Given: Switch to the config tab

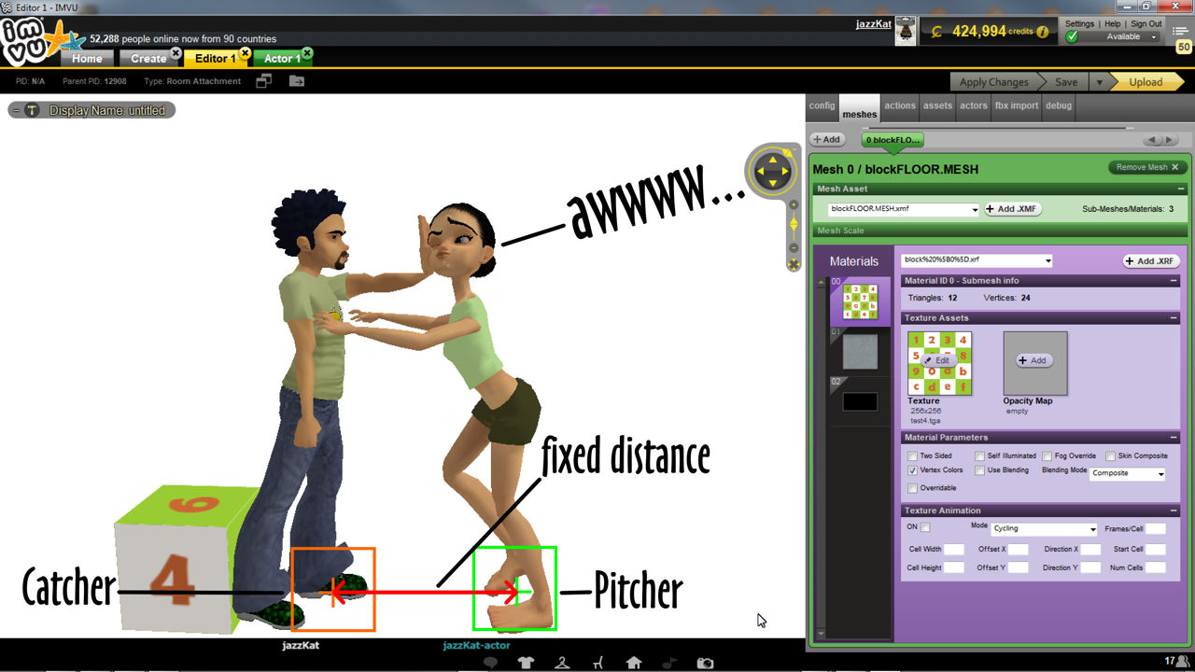Looking at the screenshot, I should [822, 105].
